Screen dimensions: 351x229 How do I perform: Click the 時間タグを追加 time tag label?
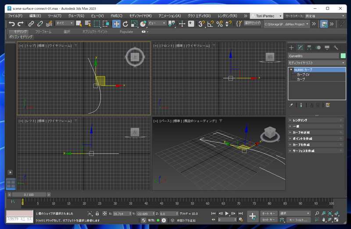[x=186, y=221]
